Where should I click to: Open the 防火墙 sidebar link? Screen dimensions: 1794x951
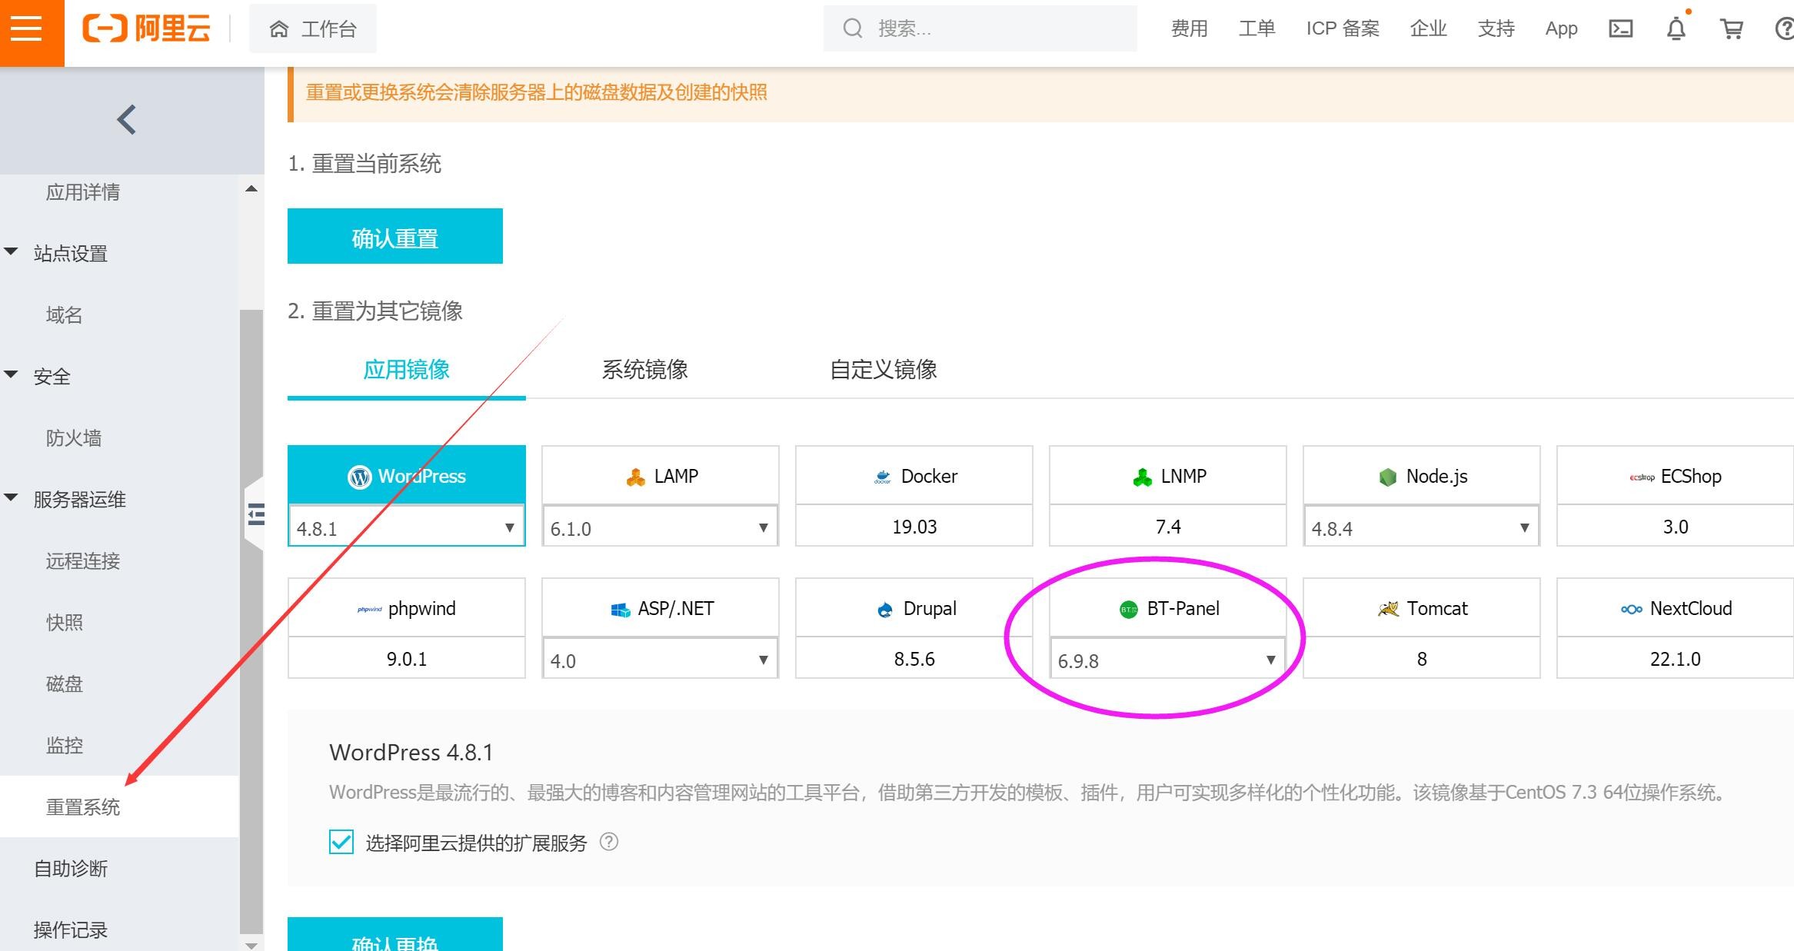(74, 438)
